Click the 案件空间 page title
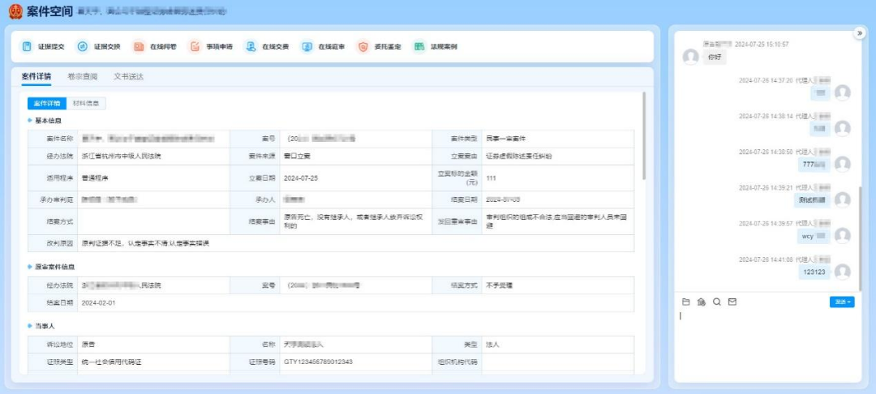This screenshot has width=876, height=394. [49, 11]
